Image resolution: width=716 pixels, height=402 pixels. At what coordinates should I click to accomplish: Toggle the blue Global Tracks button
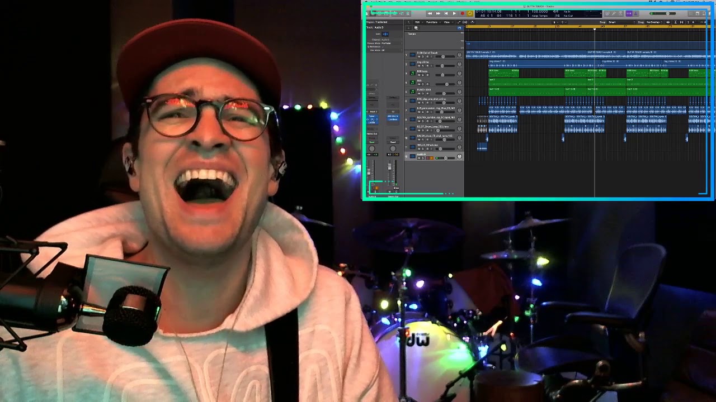pos(459,28)
